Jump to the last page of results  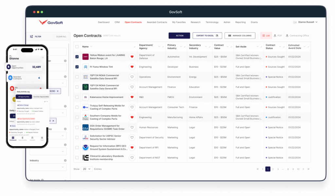pyautogui.click(x=308, y=169)
